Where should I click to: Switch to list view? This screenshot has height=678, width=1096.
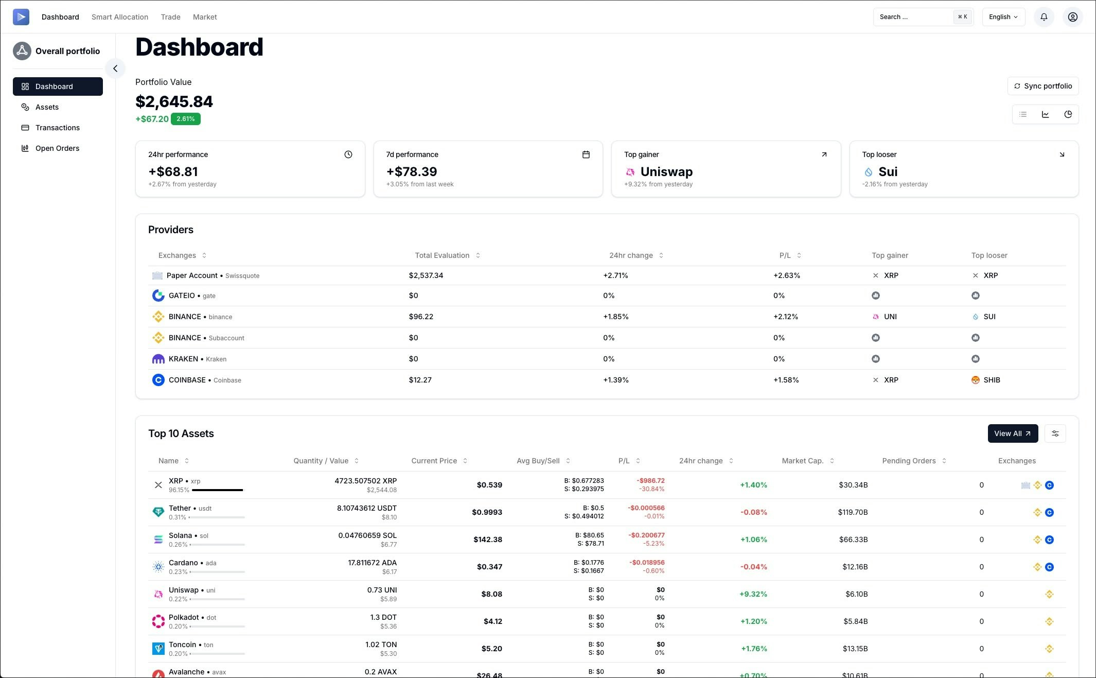click(1022, 114)
